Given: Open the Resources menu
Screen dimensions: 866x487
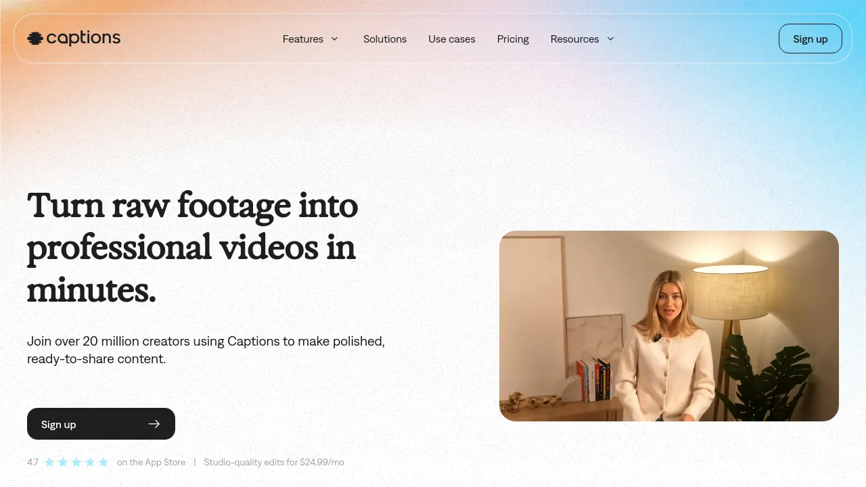Looking at the screenshot, I should point(574,39).
